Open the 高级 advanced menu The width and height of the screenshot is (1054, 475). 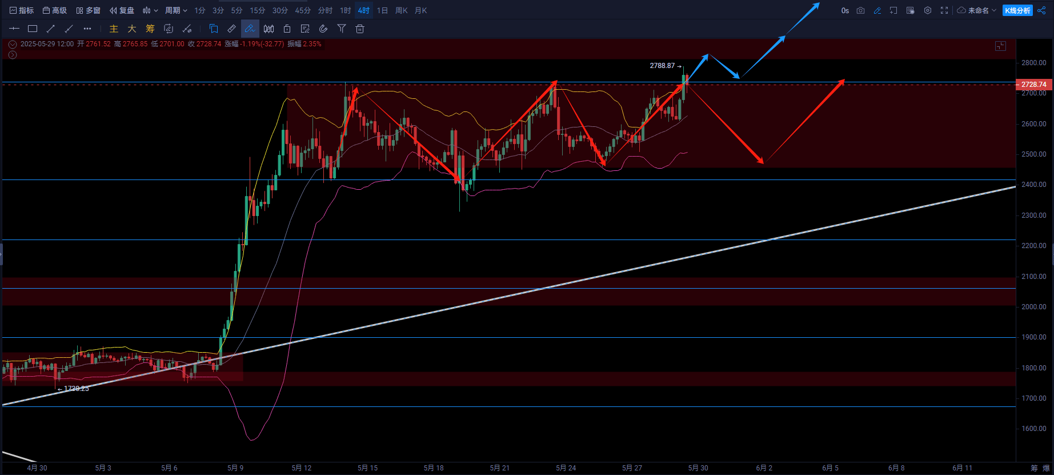55,10
